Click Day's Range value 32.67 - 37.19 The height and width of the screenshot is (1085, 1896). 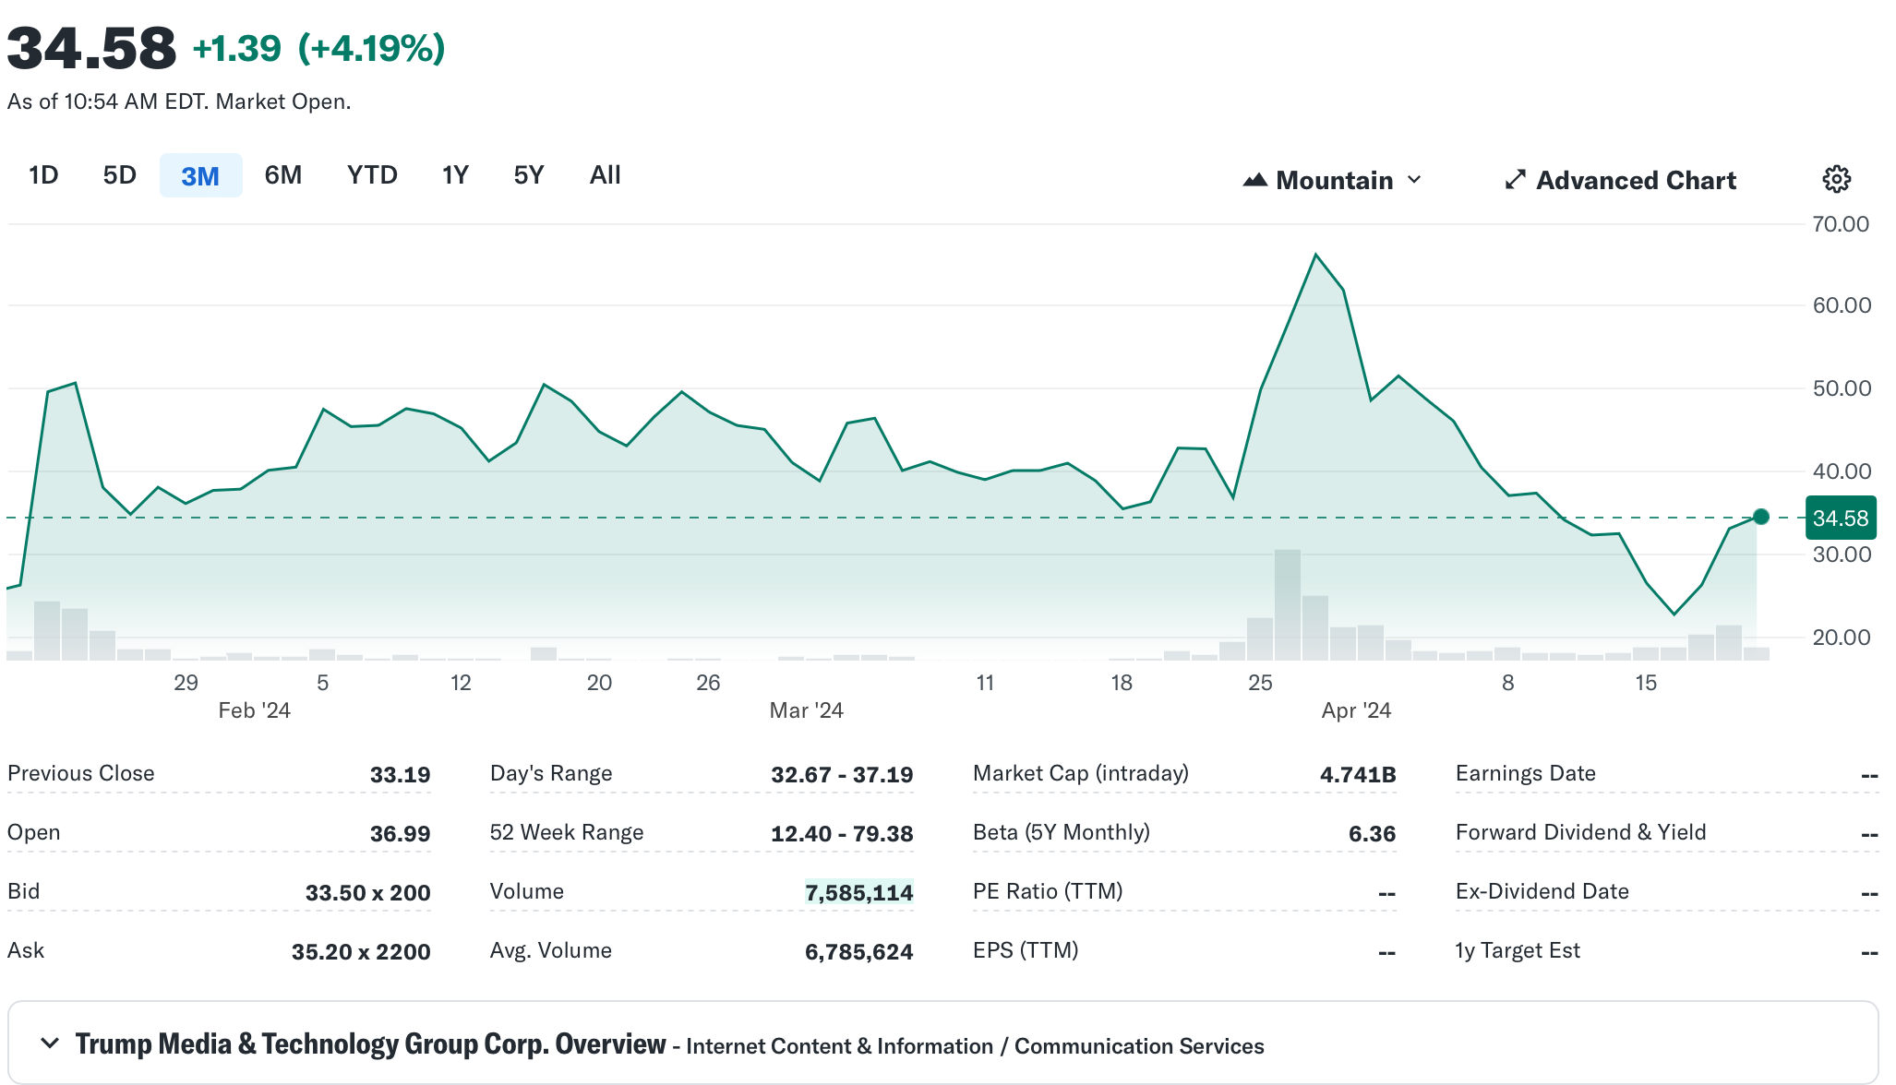pyautogui.click(x=842, y=775)
